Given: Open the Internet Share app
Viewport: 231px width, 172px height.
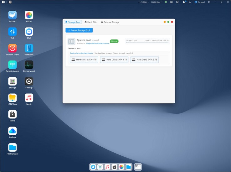Looking at the screenshot, I should click(13, 48).
